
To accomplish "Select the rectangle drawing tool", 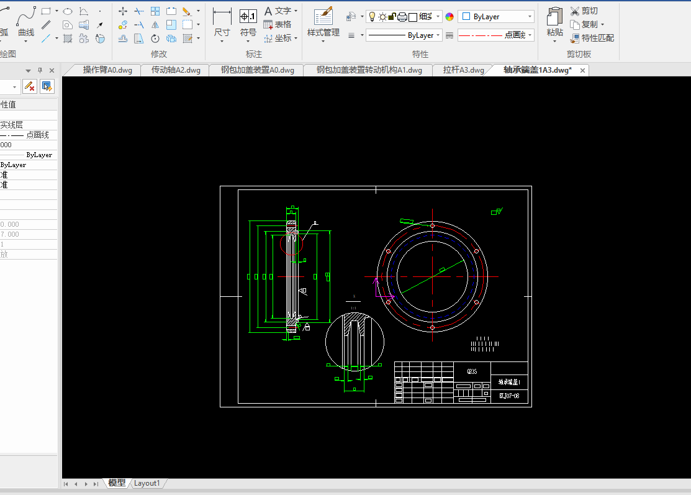I will (46, 11).
